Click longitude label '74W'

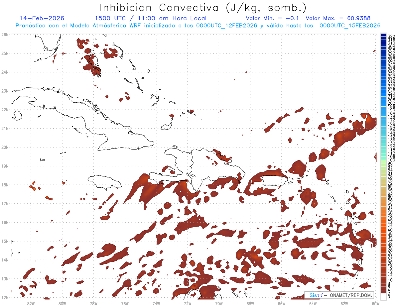coord(156,304)
